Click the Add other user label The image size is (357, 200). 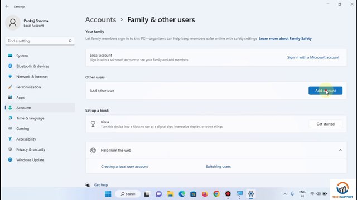point(102,91)
